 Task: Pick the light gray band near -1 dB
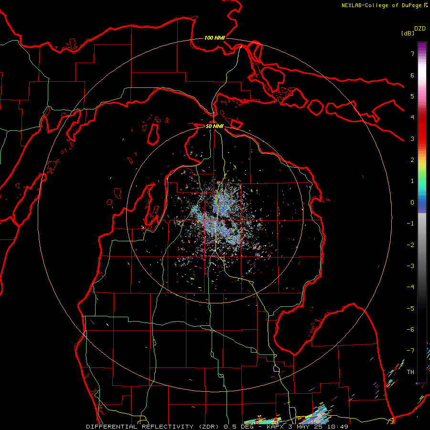[x=422, y=222]
